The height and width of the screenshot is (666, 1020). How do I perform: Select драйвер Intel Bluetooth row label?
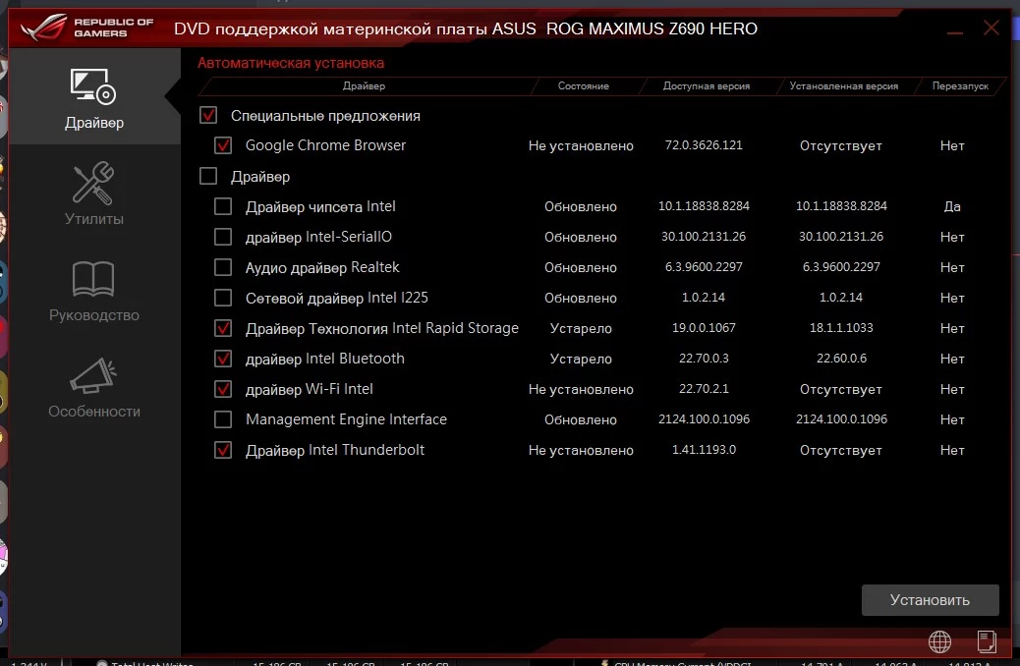(324, 359)
